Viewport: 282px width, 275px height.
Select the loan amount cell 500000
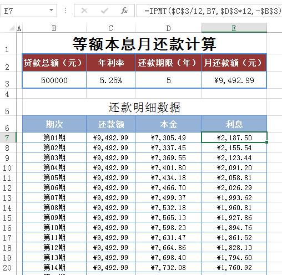(54, 80)
